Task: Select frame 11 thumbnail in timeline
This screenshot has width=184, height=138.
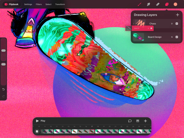Action: (57, 131)
